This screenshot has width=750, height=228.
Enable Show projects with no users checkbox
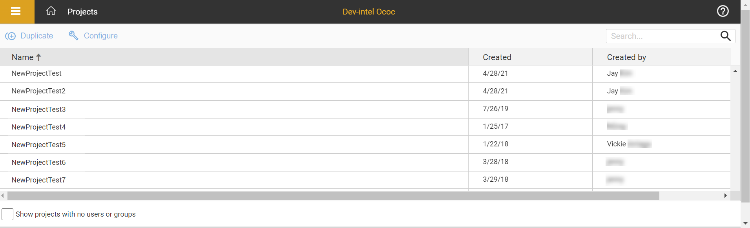tap(7, 214)
